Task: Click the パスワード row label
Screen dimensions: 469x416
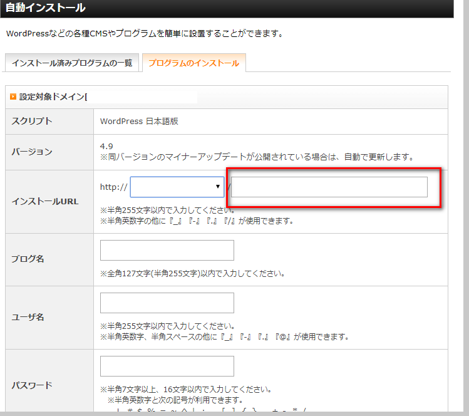Action: pyautogui.click(x=32, y=385)
